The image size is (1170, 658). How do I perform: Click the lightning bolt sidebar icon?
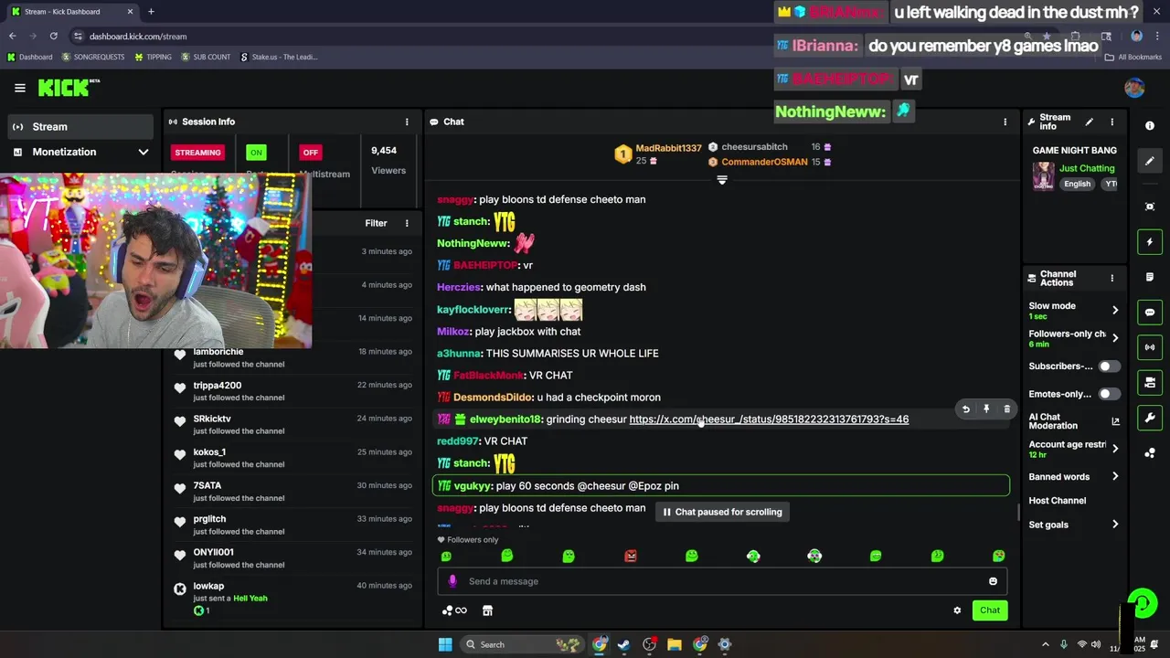(x=1150, y=242)
